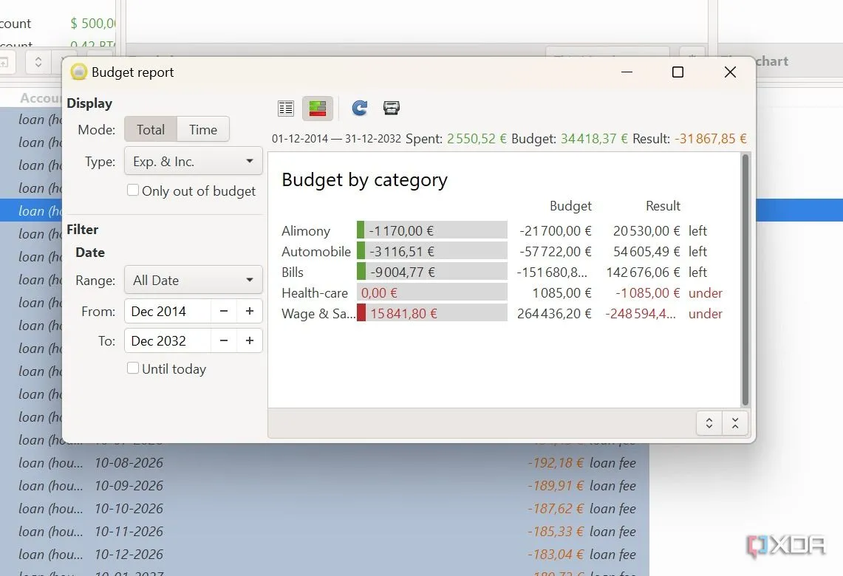The width and height of the screenshot is (843, 576).
Task: Enable the Only out of budget checkbox
Action: point(133,191)
